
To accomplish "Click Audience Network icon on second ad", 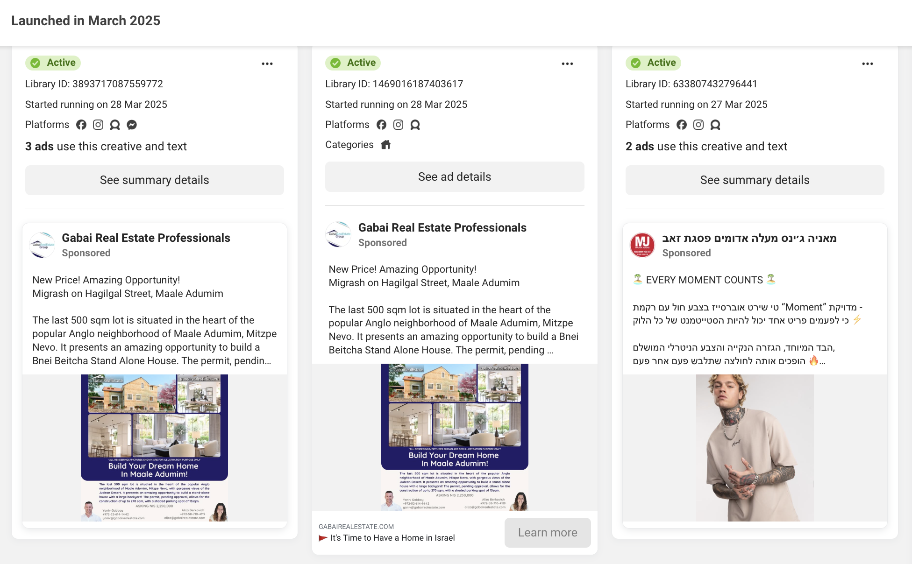I will [x=415, y=125].
